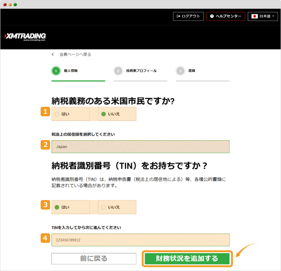Go to the 書類 step tab

203,74
